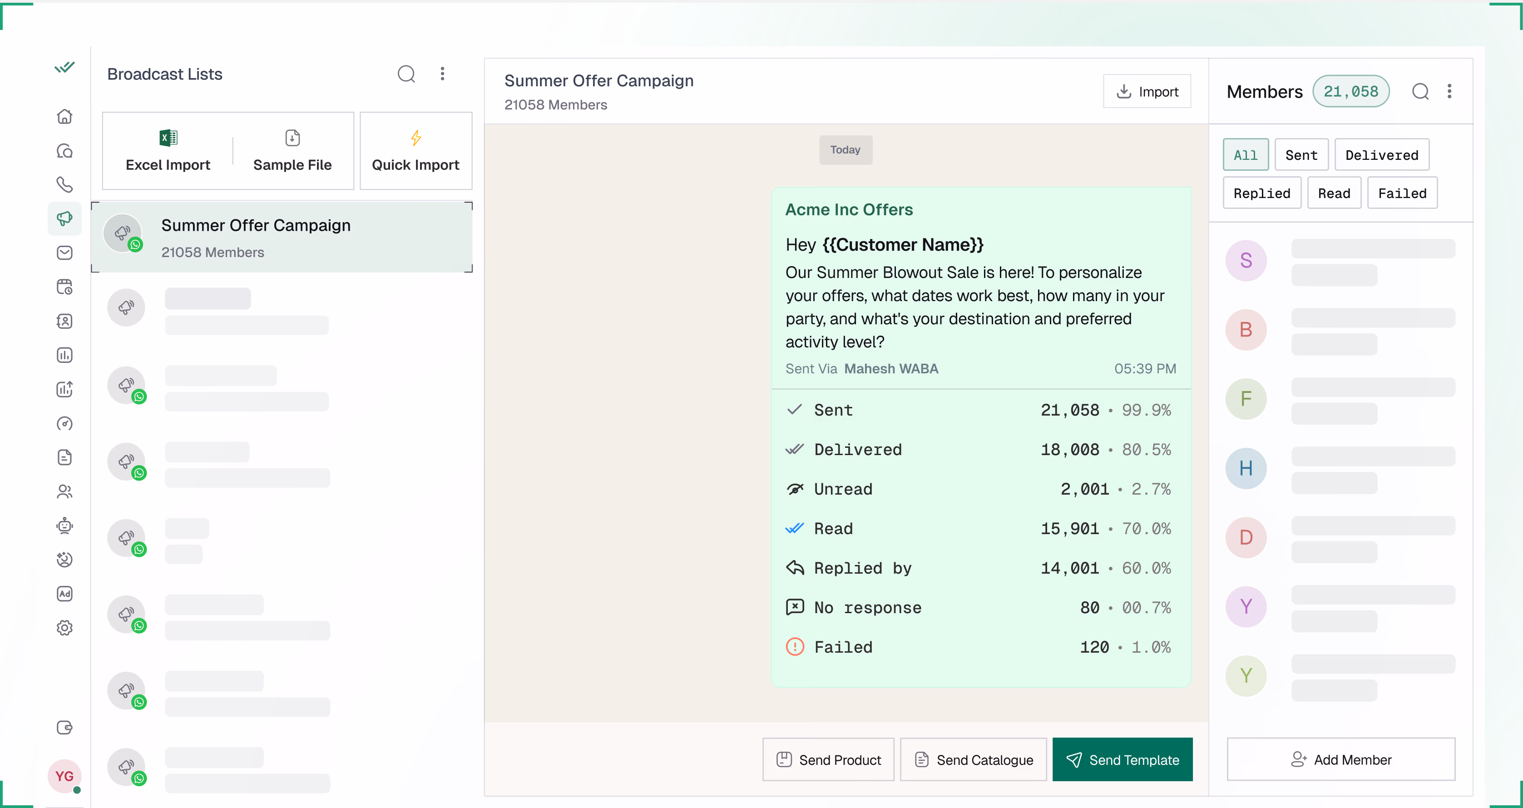The image size is (1523, 808).
Task: Filter members by Failed
Action: [1402, 193]
